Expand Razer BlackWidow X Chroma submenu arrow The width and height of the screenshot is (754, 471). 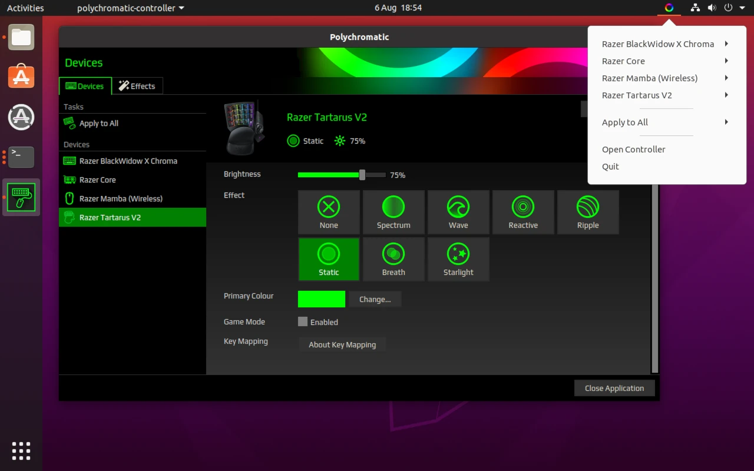click(x=727, y=44)
